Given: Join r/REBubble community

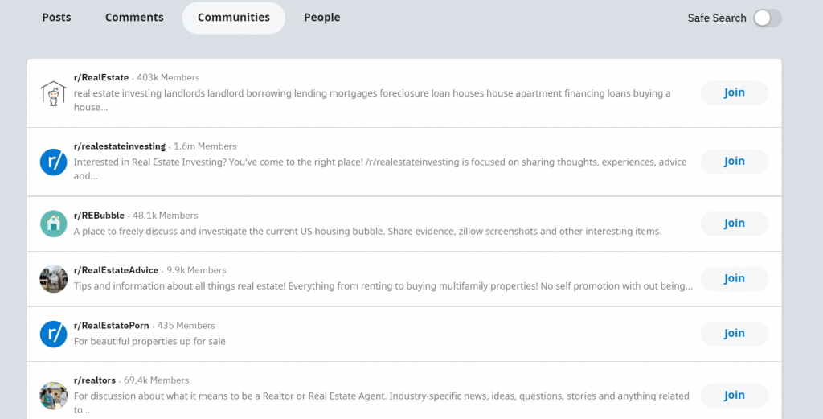Looking at the screenshot, I should (734, 223).
